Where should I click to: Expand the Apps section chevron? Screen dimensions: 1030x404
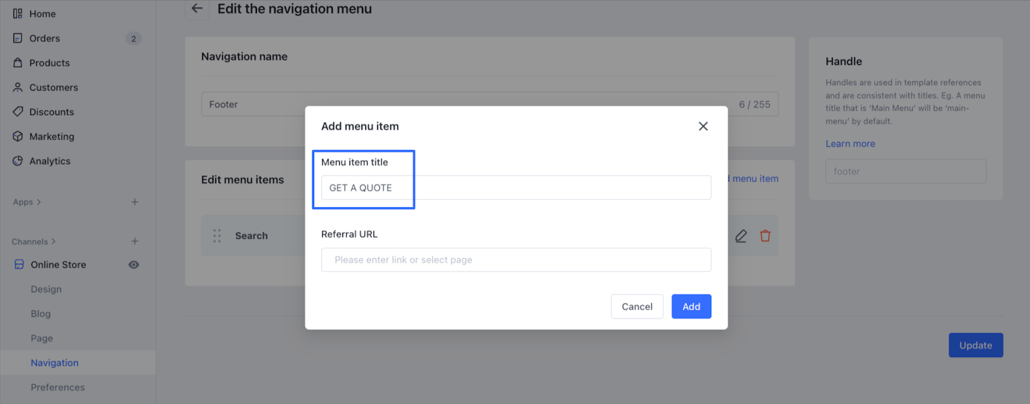(x=39, y=202)
